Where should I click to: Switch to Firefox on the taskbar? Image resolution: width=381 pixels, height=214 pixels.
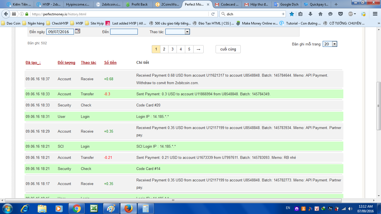[x=128, y=208]
